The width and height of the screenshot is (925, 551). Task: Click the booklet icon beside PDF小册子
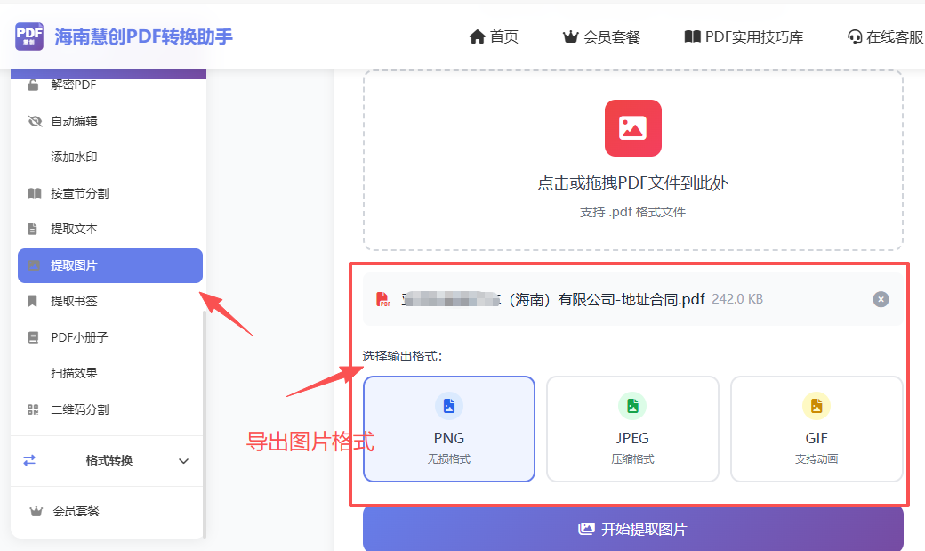(33, 337)
